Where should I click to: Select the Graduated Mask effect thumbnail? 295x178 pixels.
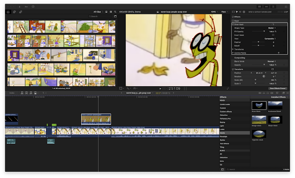tap(275, 105)
